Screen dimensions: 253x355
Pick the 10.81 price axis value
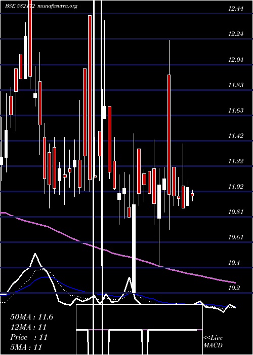236,212
